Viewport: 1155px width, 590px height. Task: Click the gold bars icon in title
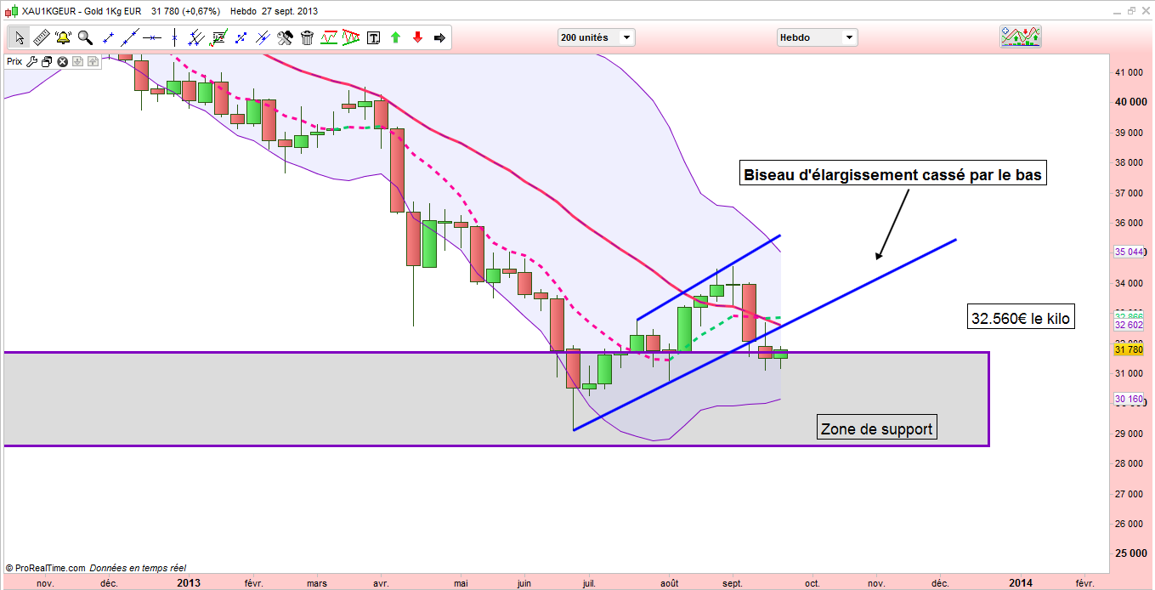[9, 12]
